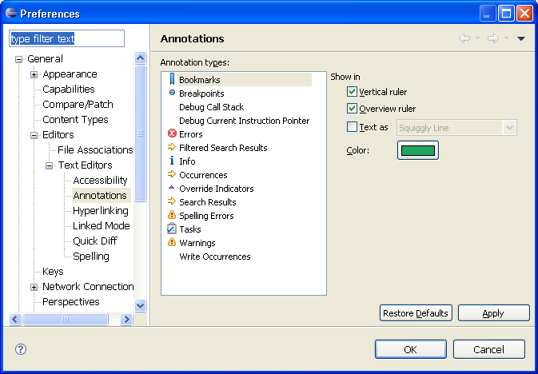Select Perspectives in the preferences tree

[71, 302]
